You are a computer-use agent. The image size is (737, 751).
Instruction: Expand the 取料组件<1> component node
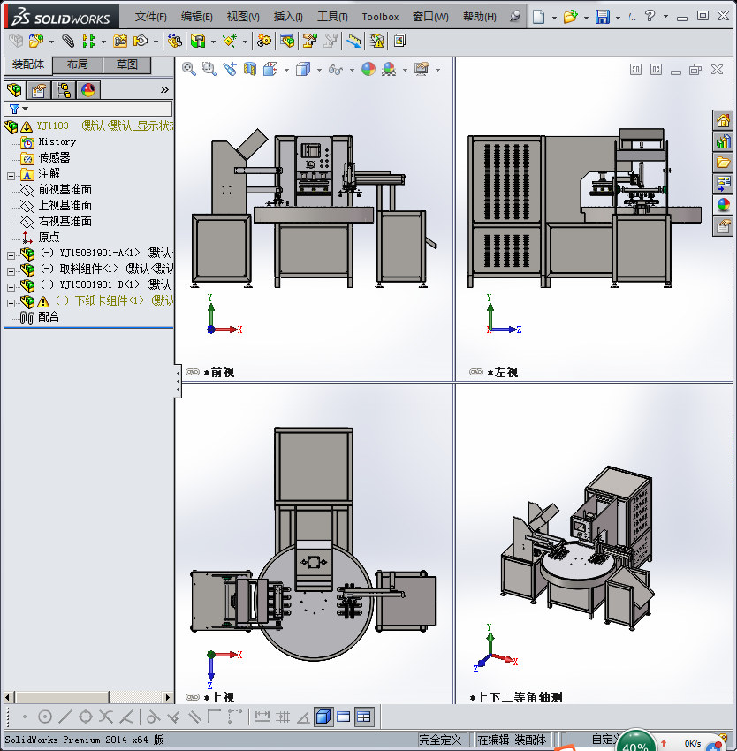point(11,271)
